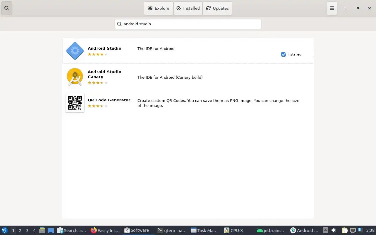Click the removable media eject tray icon
The width and height of the screenshot is (376, 235).
point(325,230)
